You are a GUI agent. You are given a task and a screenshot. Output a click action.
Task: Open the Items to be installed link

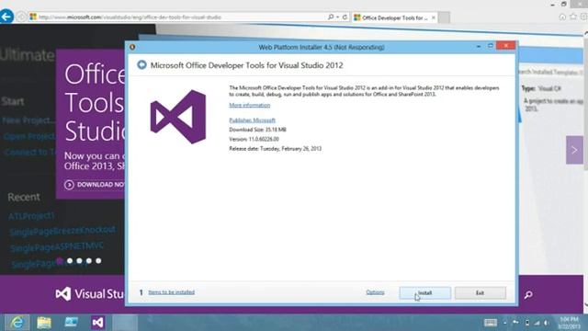[x=172, y=292]
